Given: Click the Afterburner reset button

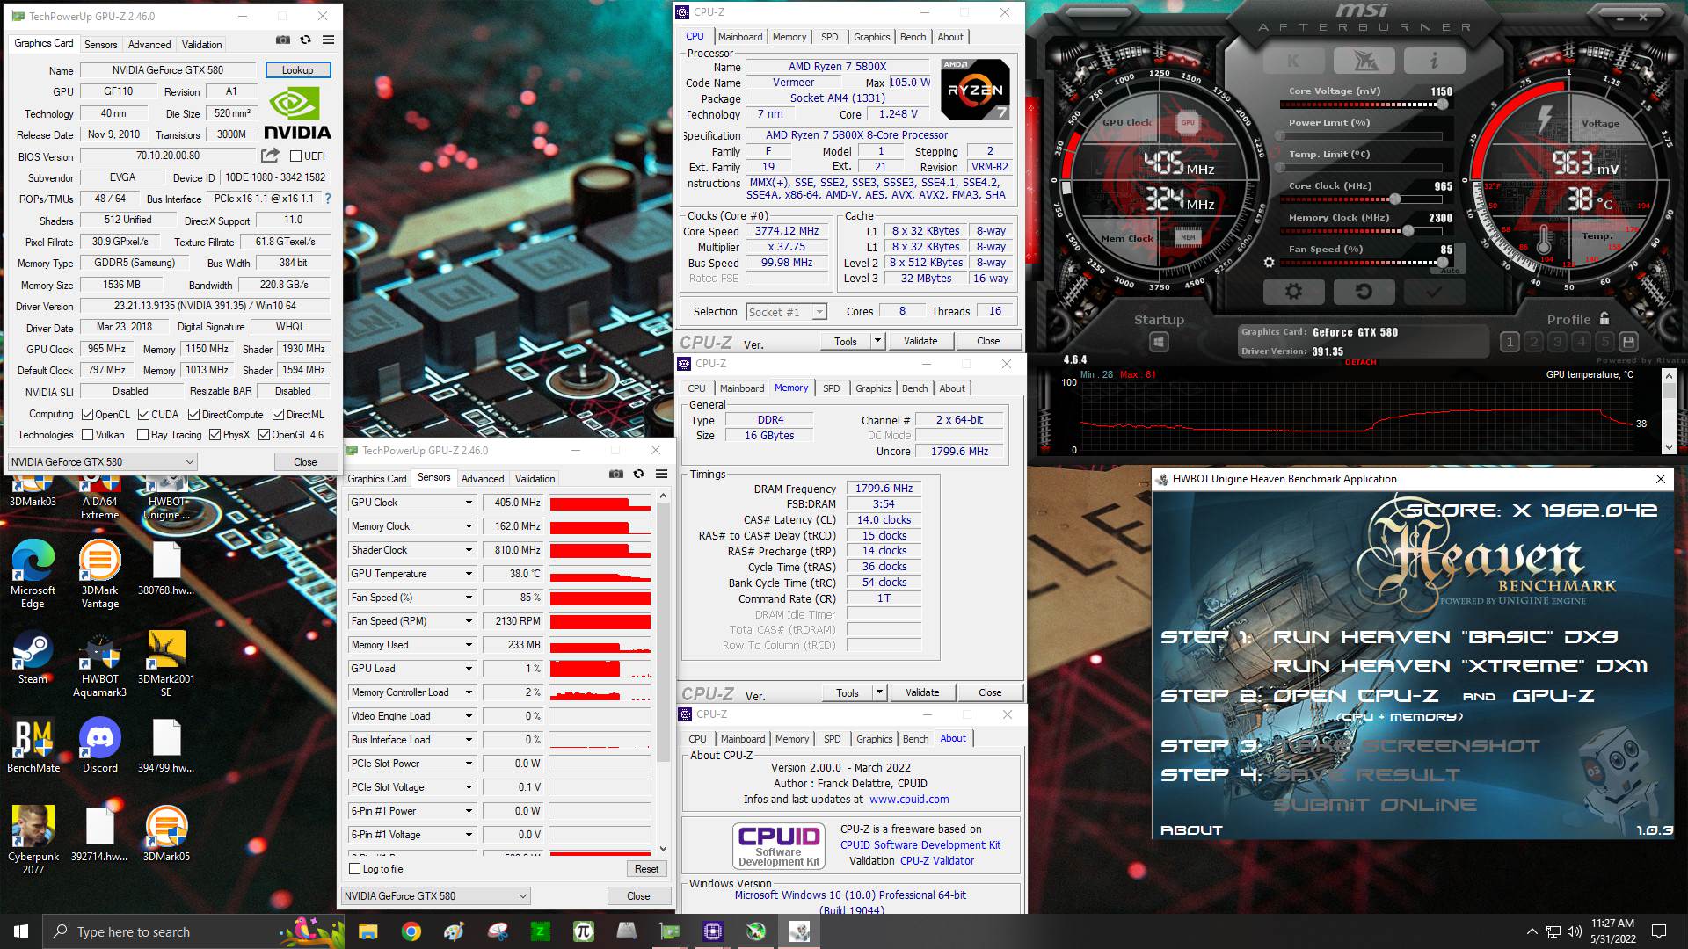Looking at the screenshot, I should pos(1364,292).
